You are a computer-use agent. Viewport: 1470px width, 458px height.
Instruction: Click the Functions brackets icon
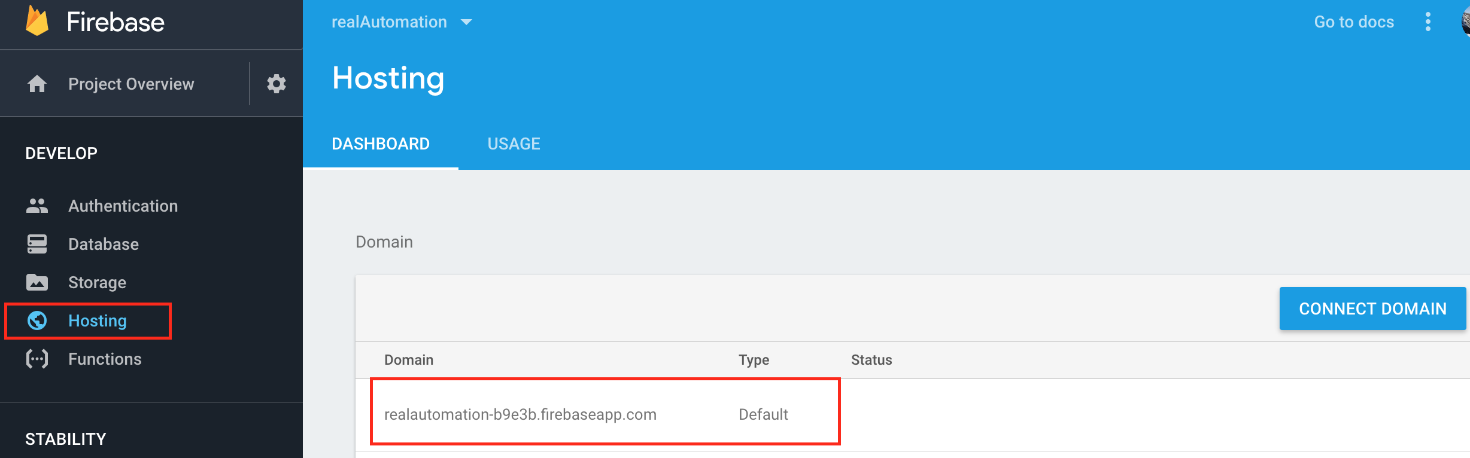point(37,359)
